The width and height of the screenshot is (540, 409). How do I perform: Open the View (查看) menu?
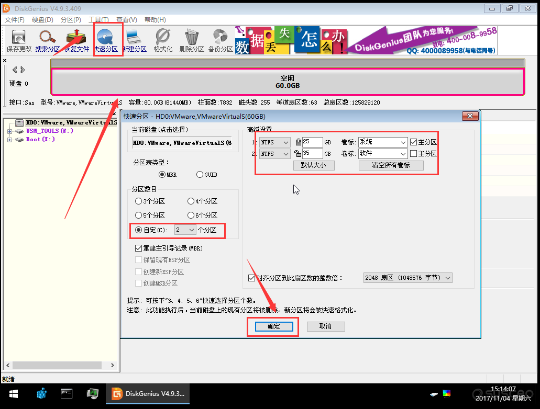click(127, 19)
